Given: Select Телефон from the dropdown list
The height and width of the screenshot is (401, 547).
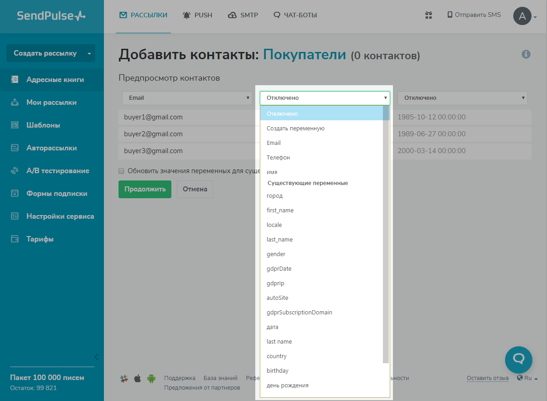Looking at the screenshot, I should [279, 158].
